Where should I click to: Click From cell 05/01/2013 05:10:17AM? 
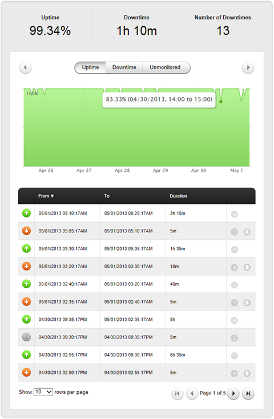(63, 213)
